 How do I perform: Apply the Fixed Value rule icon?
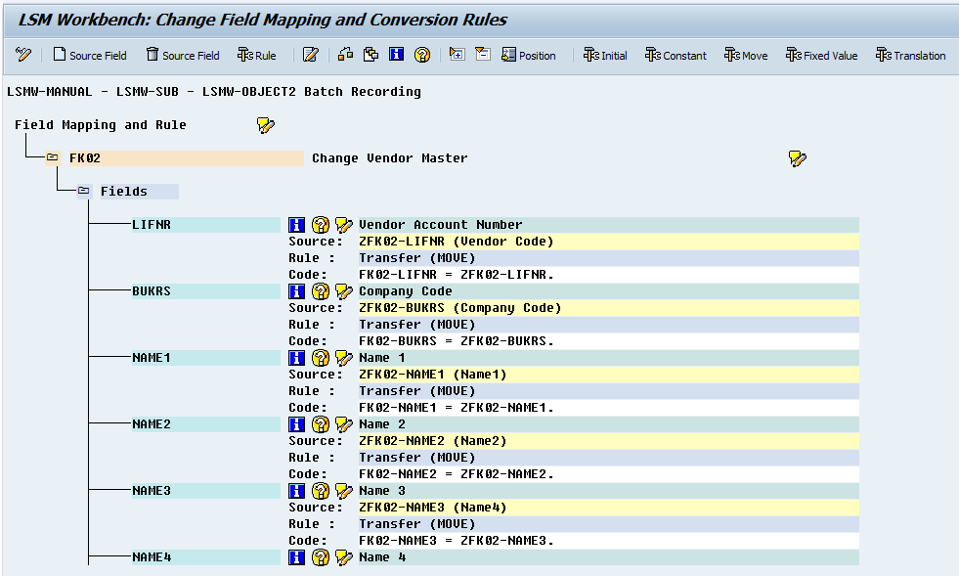(x=821, y=56)
